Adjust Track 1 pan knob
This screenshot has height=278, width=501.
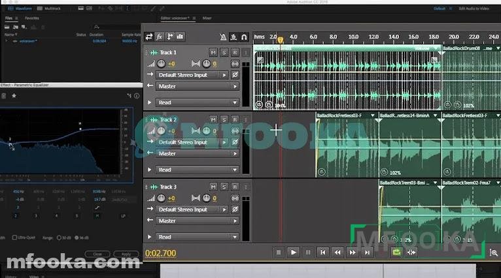(x=207, y=64)
